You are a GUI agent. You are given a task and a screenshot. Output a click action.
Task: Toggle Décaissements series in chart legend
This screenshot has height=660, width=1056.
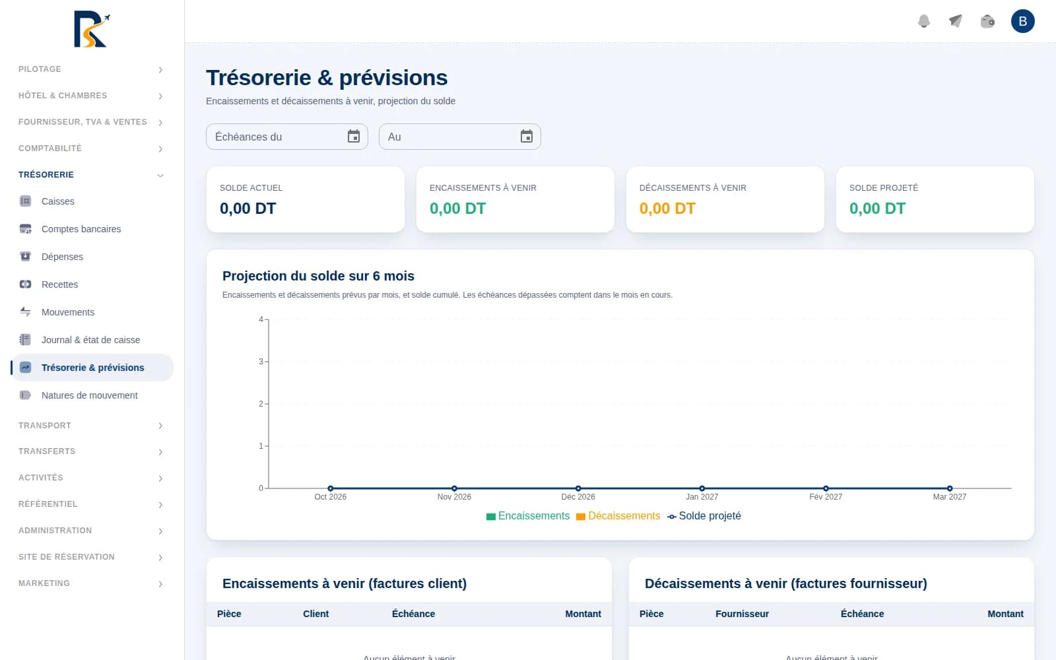[x=618, y=516]
